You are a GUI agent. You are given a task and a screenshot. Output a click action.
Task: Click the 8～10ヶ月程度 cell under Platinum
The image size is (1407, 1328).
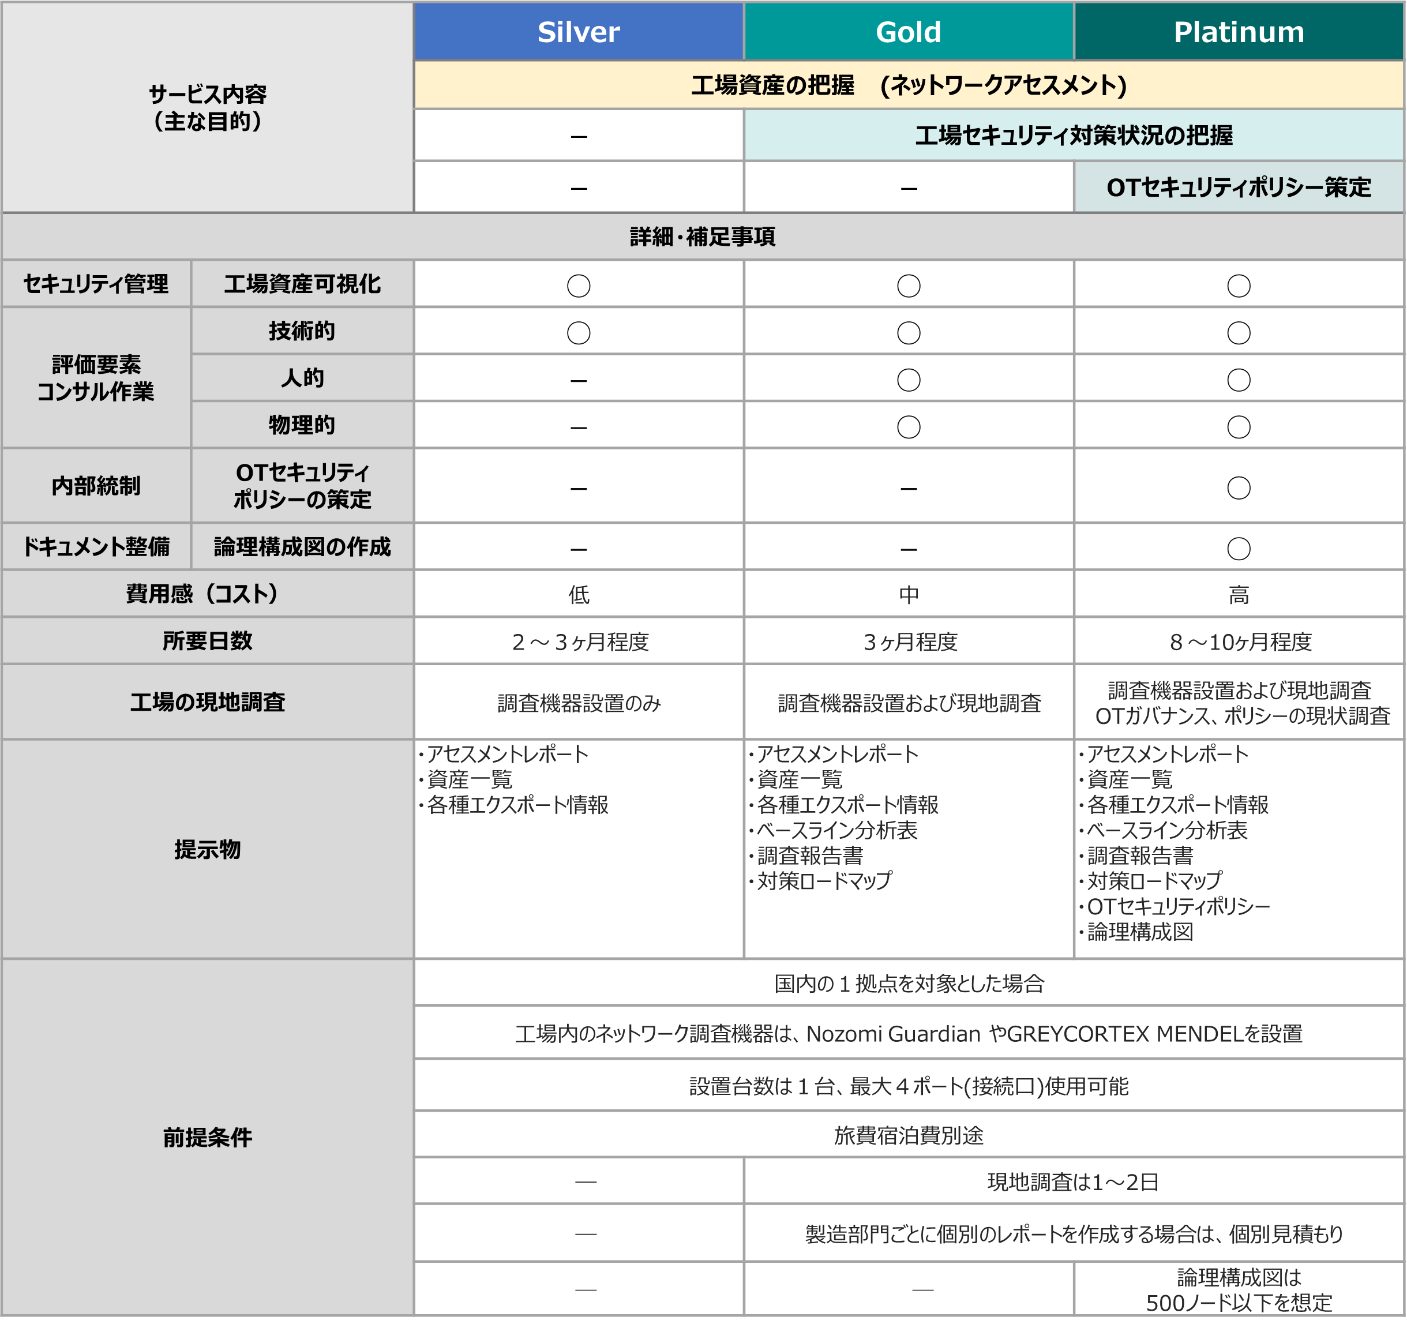pos(1240,642)
